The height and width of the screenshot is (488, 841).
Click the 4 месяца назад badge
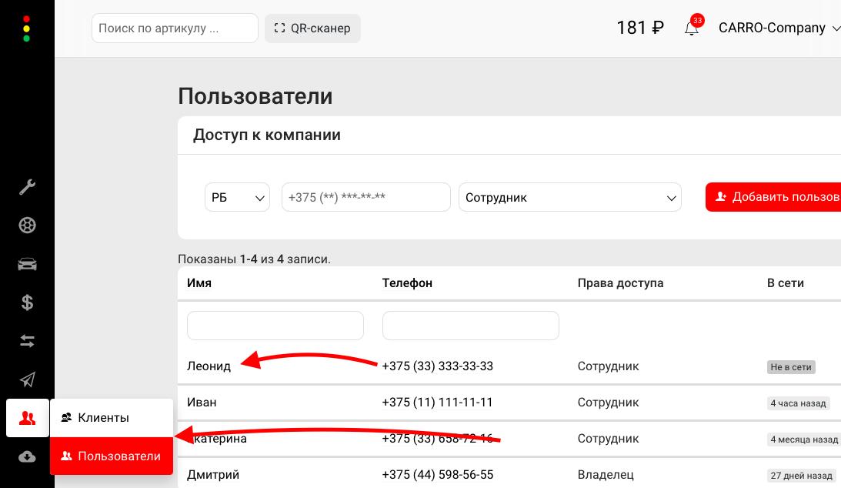pos(804,440)
